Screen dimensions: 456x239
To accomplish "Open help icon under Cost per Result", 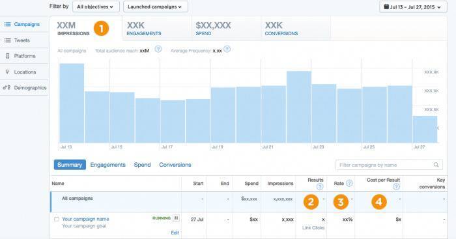I will 396,187.
